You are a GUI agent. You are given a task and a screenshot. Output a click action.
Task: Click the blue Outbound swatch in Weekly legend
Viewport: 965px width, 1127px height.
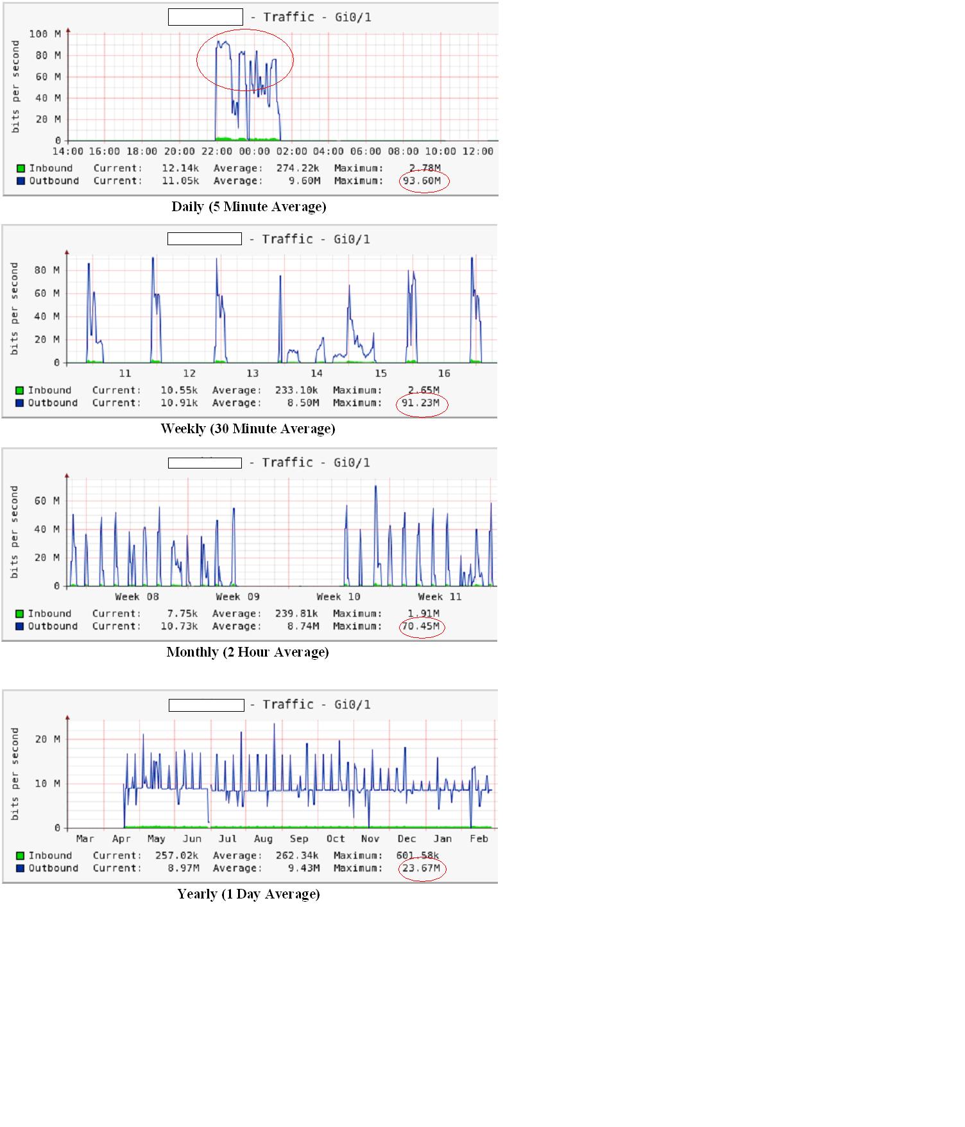click(x=19, y=403)
